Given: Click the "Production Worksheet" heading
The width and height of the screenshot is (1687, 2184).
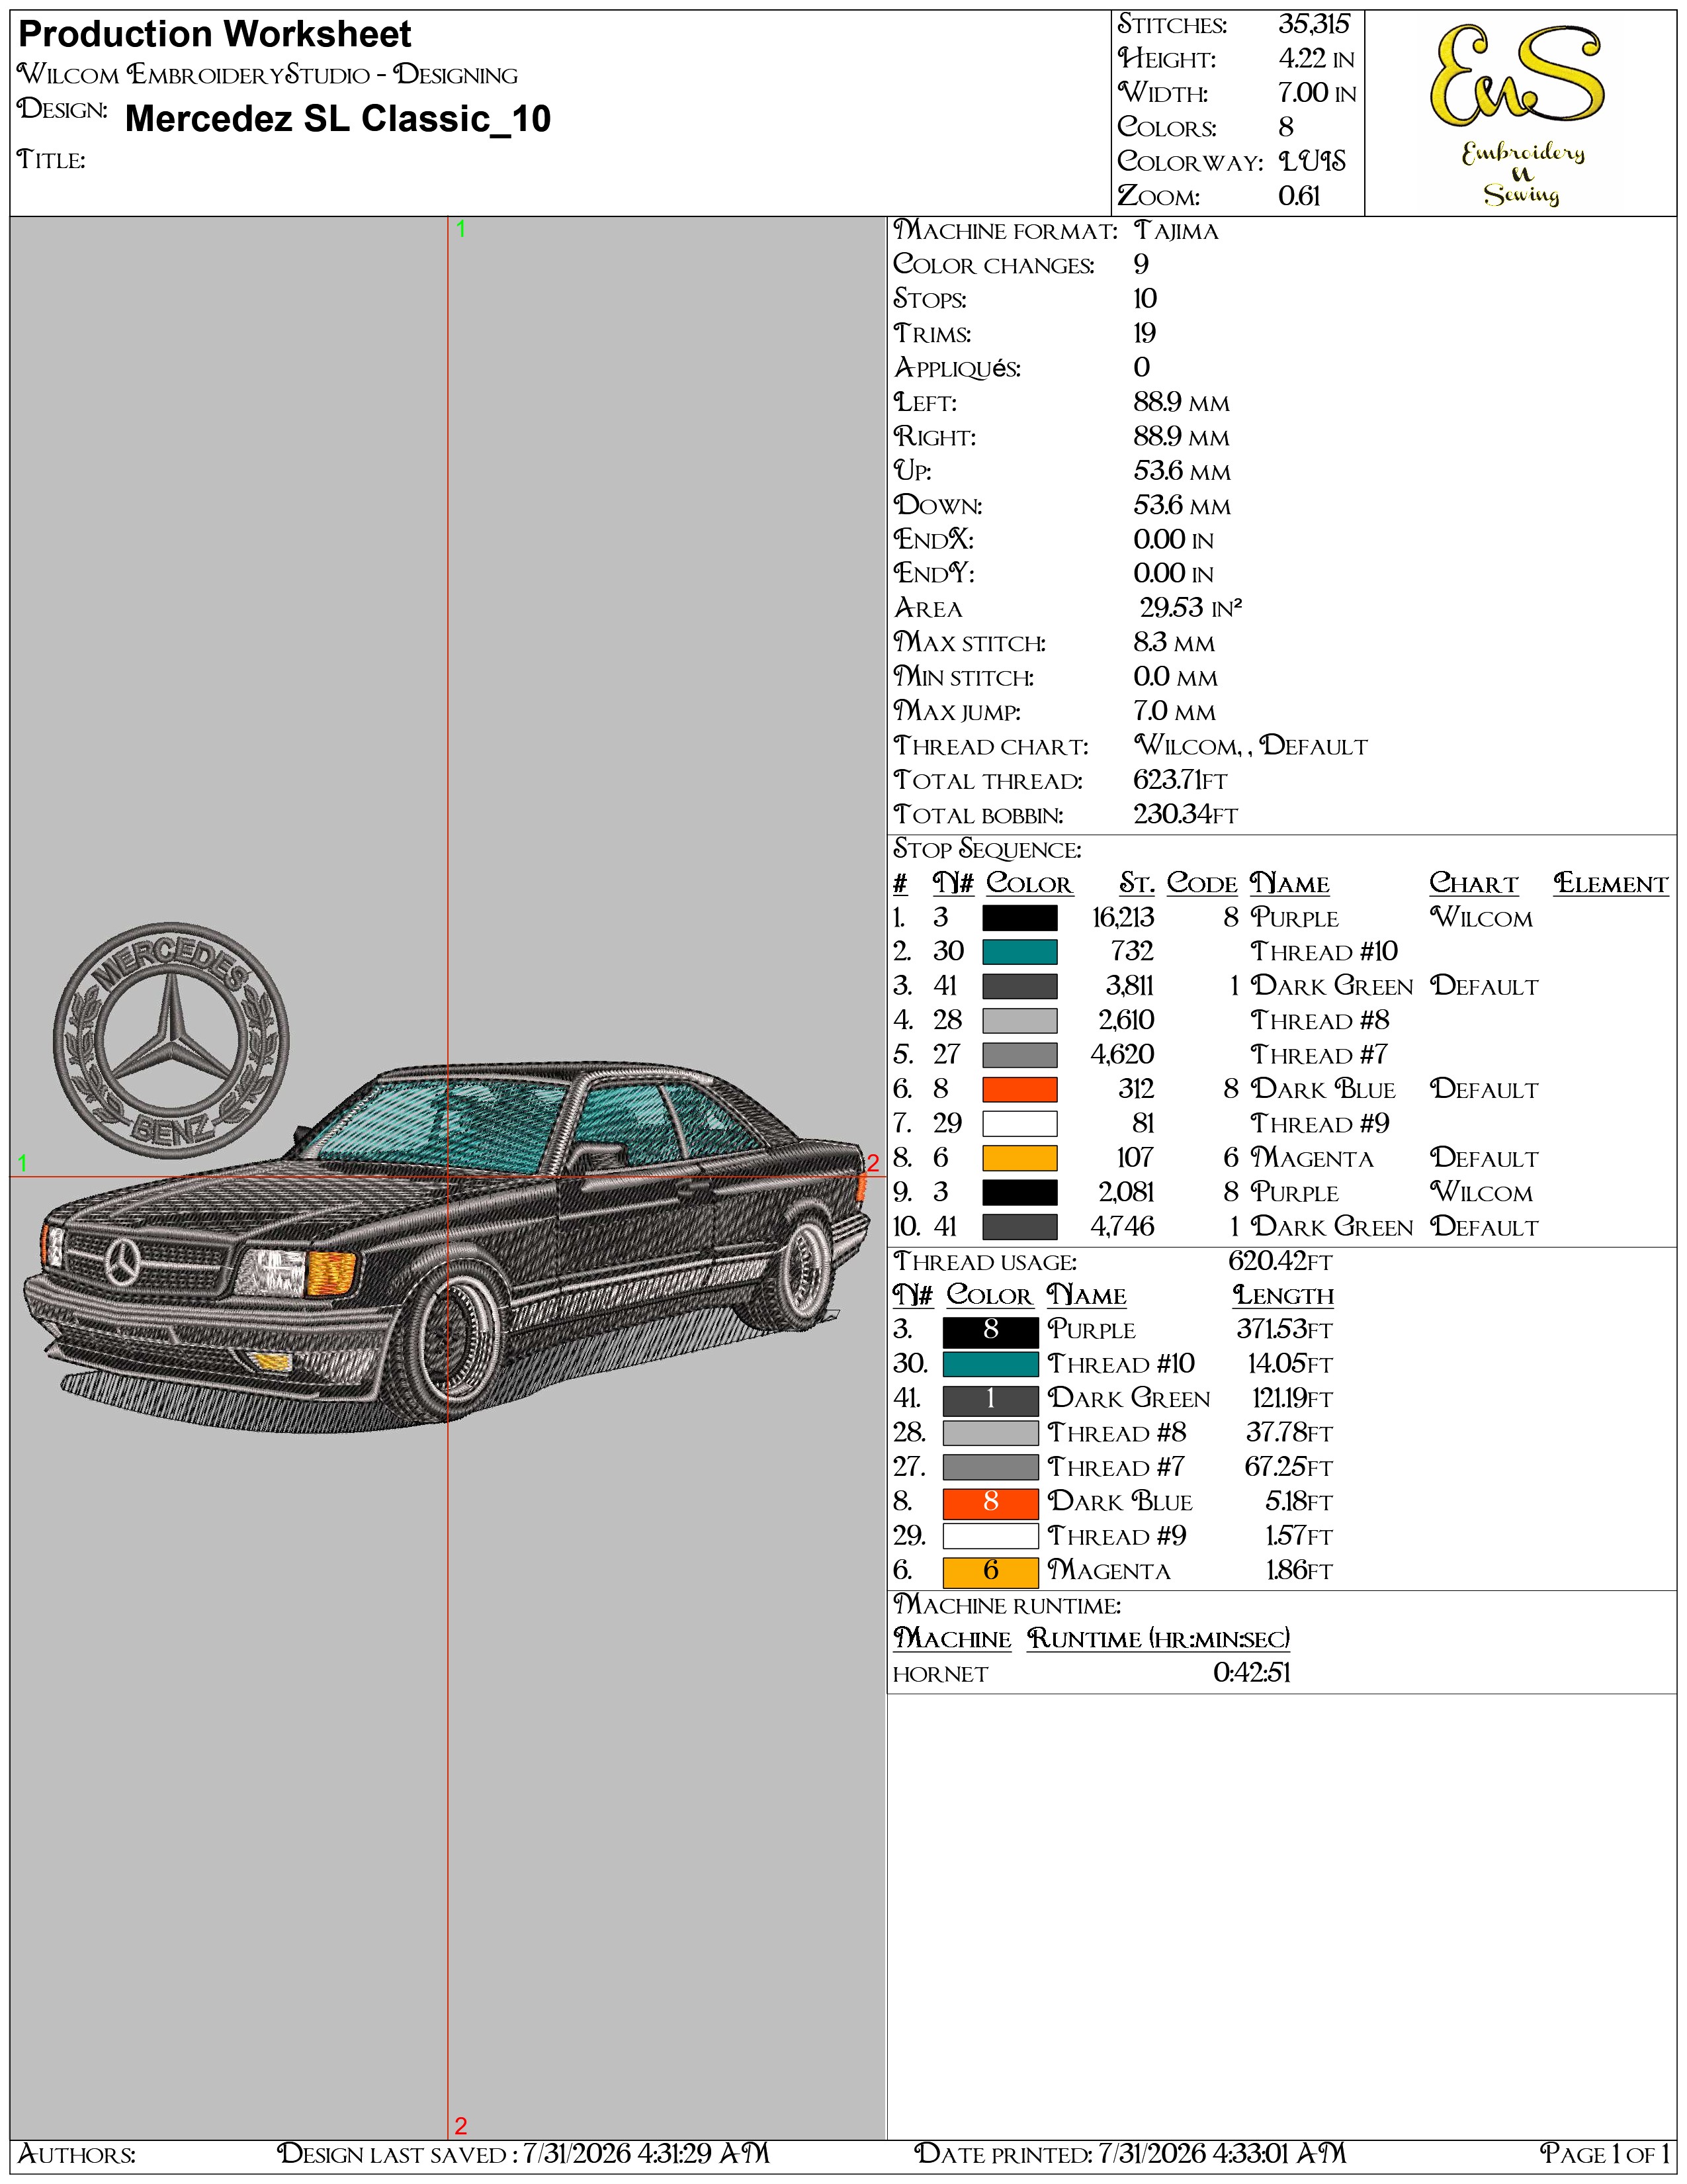Looking at the screenshot, I should click(x=215, y=35).
